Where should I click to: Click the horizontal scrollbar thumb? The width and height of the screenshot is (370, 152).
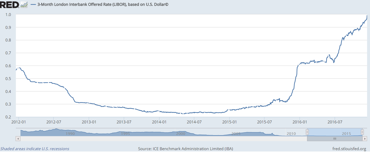pos(335,138)
